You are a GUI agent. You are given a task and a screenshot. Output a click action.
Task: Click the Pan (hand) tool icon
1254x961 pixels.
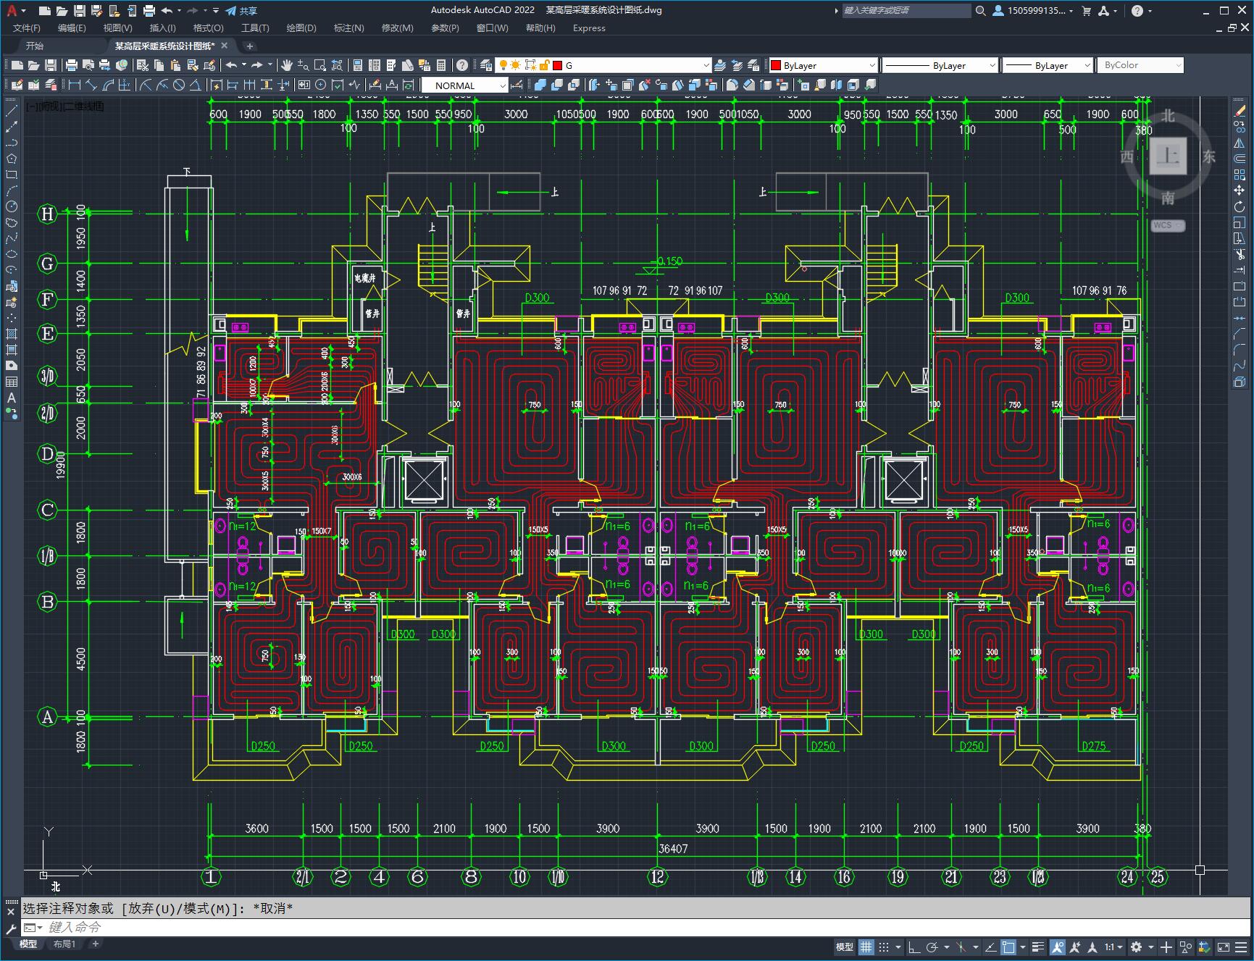[x=287, y=65]
